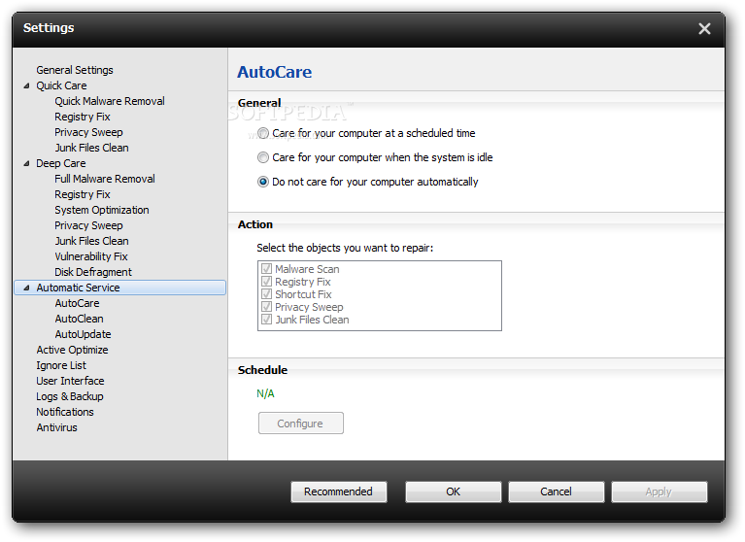Open AutoClean settings

[x=79, y=319]
